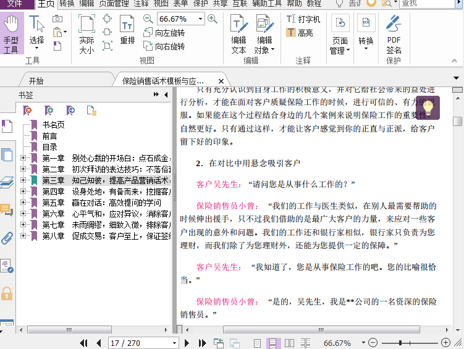Image resolution: width=464 pixels, height=349 pixels.
Task: Select the Typewriter (打字机) tool
Action: point(303,19)
